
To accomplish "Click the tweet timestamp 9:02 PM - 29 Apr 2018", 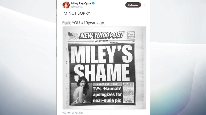I will pos(73,113).
